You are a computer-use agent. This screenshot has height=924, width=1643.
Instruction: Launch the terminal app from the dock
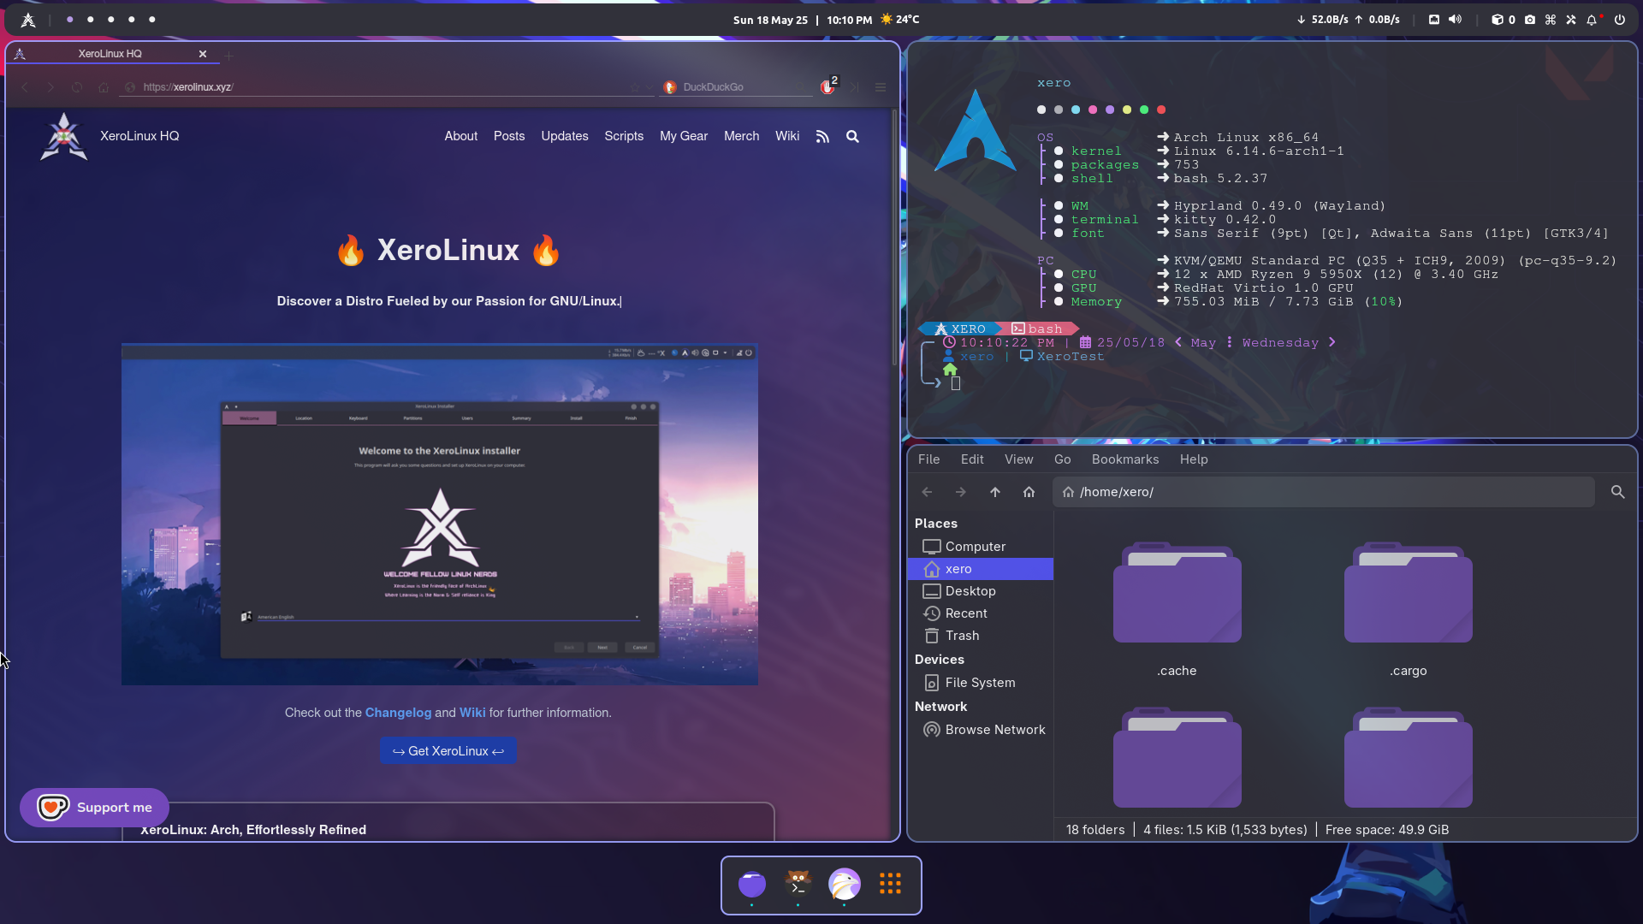coord(798,884)
